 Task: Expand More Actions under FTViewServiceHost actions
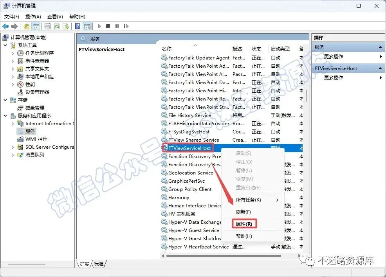coord(348,78)
